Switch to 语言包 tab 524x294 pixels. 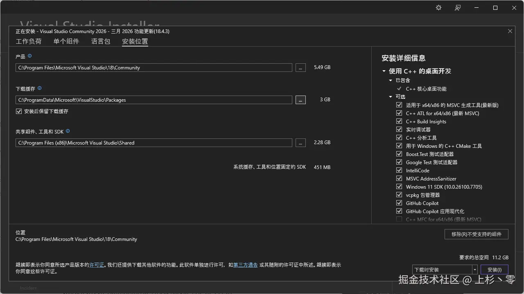(101, 41)
